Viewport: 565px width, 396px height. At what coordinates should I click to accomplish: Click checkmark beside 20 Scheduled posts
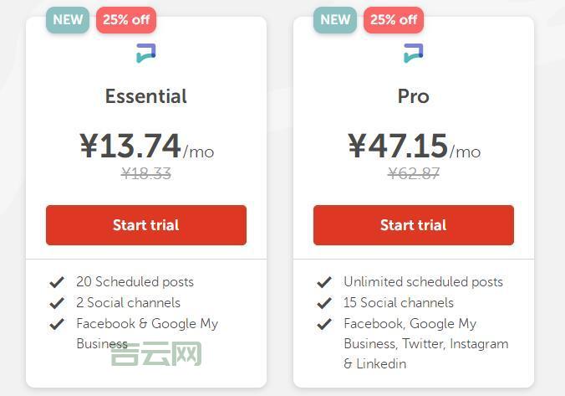coord(57,282)
